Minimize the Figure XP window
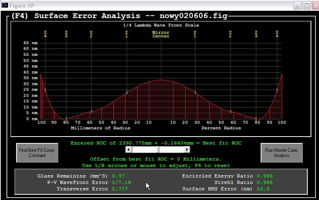 297,6
